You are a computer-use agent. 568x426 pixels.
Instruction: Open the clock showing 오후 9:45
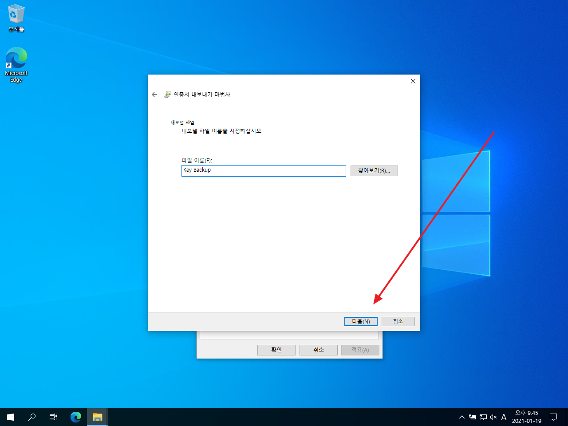click(x=527, y=417)
